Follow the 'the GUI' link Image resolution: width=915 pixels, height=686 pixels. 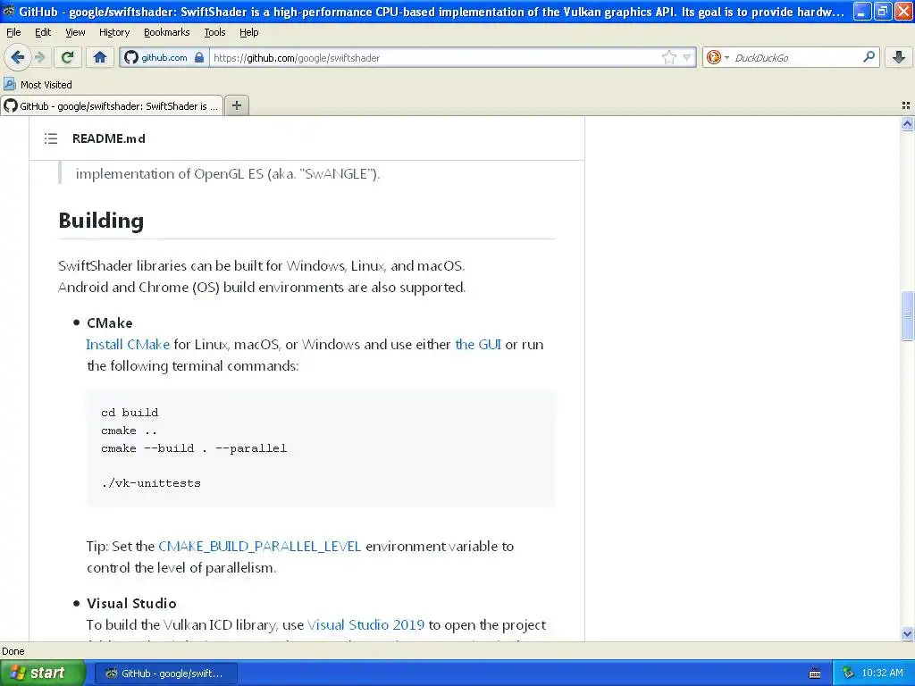[478, 344]
